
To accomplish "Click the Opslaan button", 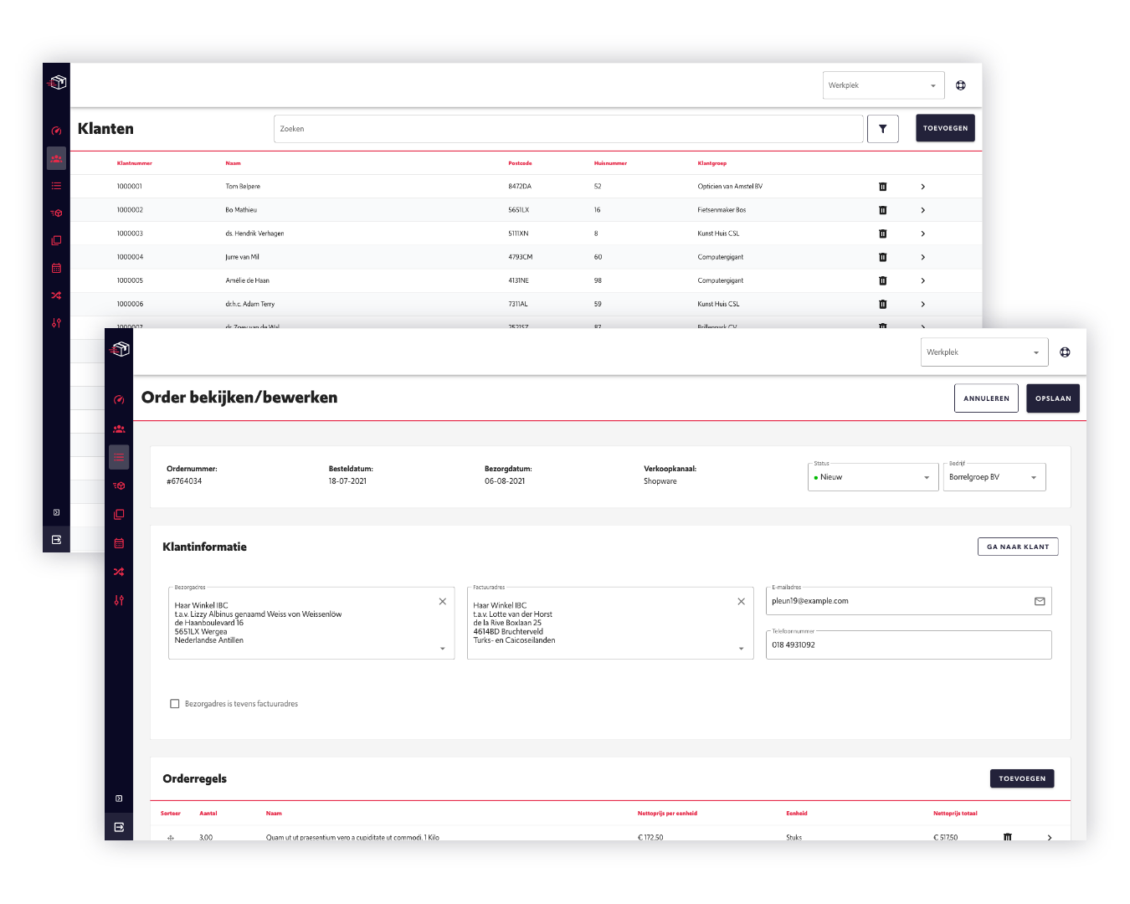I will tap(1052, 398).
